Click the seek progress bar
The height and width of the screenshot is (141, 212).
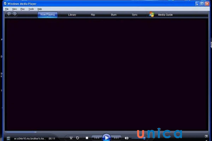(106, 132)
